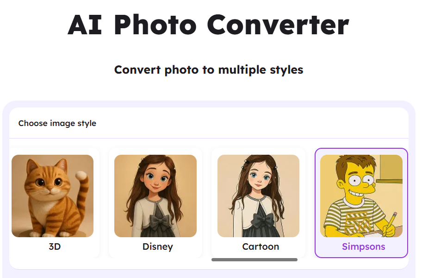Click the "3D" style label
The image size is (422, 278).
(55, 246)
